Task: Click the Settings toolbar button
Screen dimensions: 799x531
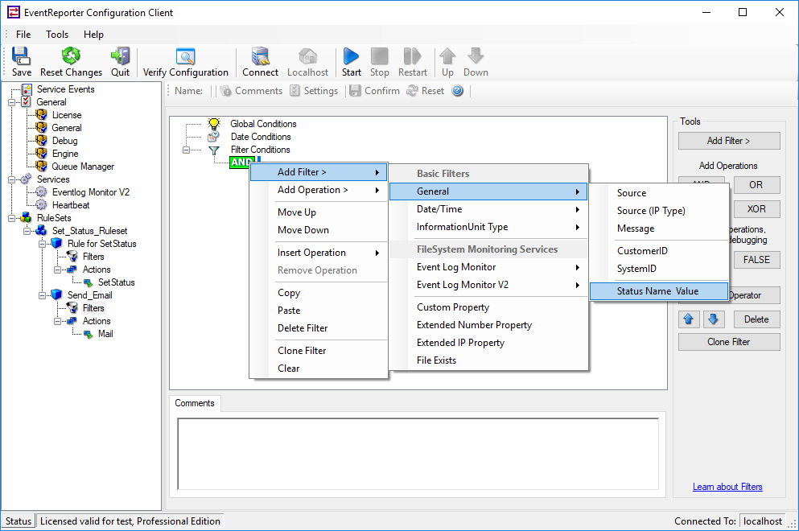Action: pyautogui.click(x=314, y=91)
